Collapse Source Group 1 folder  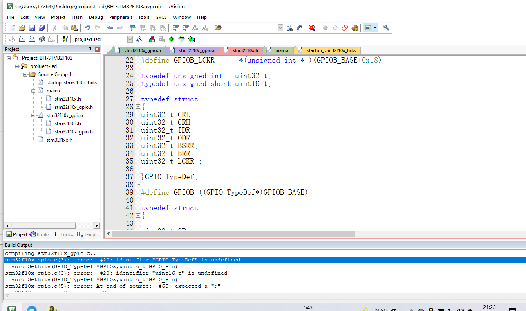[x=25, y=74]
